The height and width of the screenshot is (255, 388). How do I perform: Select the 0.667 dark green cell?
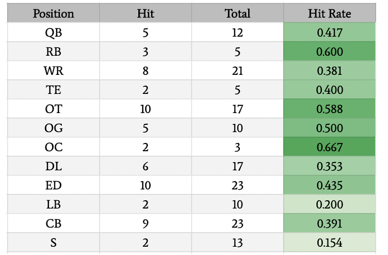point(329,147)
